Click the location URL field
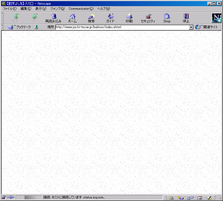Image resolution: width=223 pixels, height=201 pixels. tap(122, 27)
